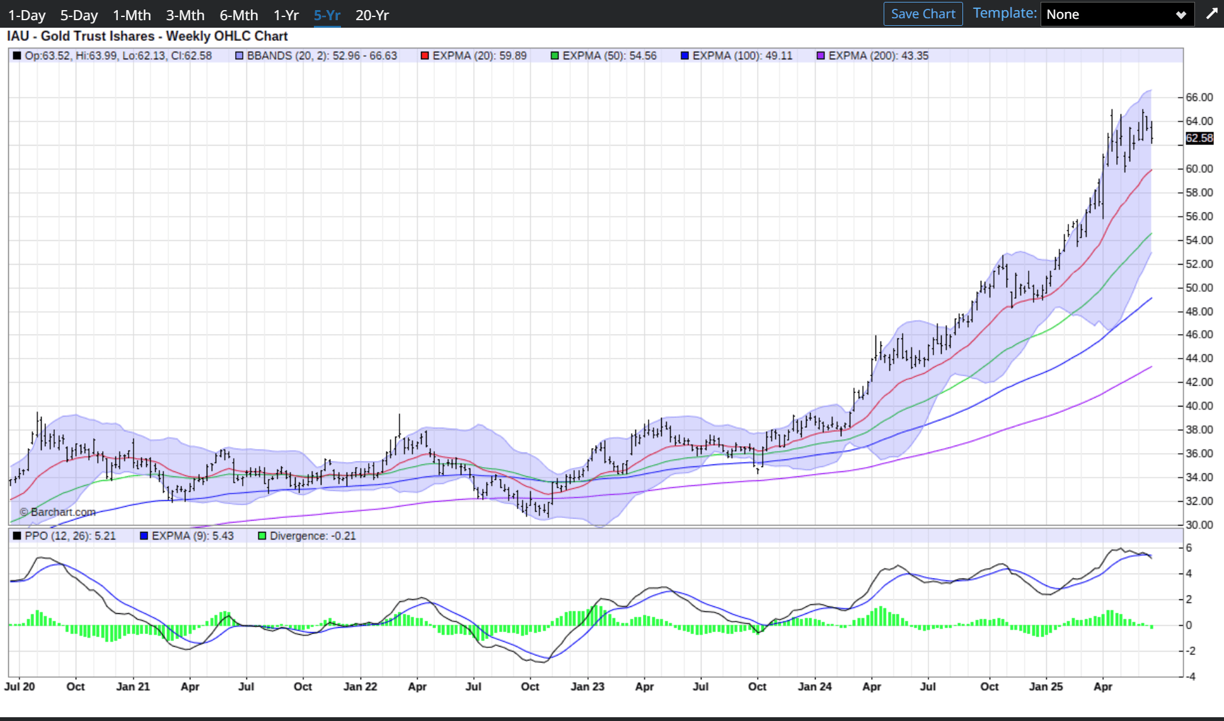Open the Template dropdown

(1116, 14)
